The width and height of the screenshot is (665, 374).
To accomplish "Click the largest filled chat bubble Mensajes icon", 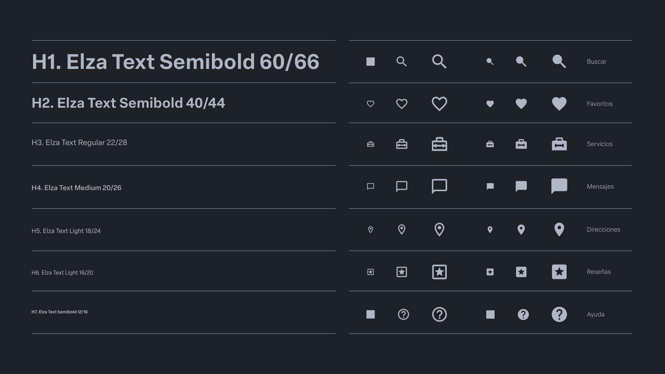I will [559, 186].
